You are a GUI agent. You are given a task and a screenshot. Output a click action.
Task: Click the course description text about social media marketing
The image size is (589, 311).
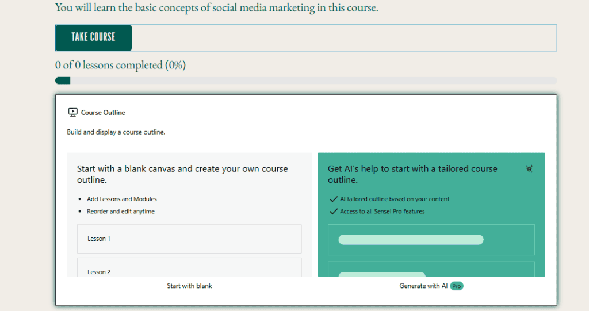[x=217, y=7]
